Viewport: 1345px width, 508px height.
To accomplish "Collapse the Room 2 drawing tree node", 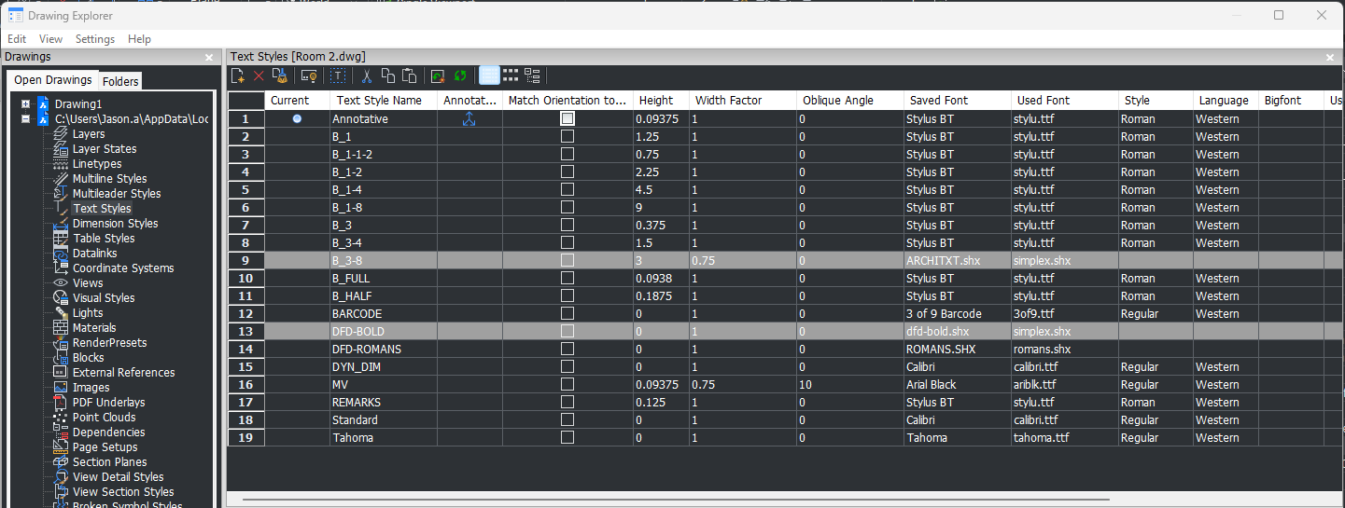I will pyautogui.click(x=25, y=119).
